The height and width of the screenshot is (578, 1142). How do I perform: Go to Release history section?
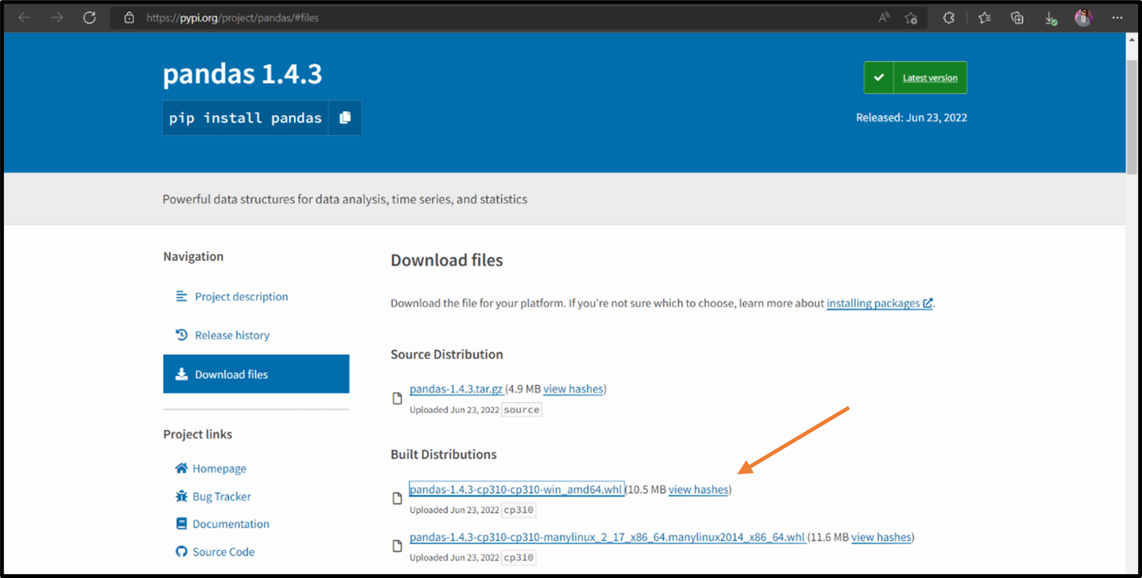click(x=231, y=335)
